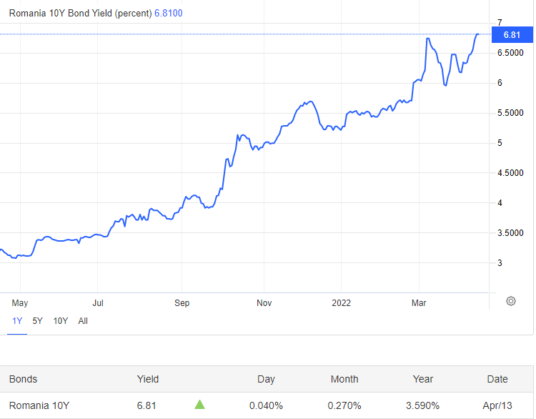Click the Day column header
Image resolution: width=536 pixels, height=419 pixels.
[266, 379]
